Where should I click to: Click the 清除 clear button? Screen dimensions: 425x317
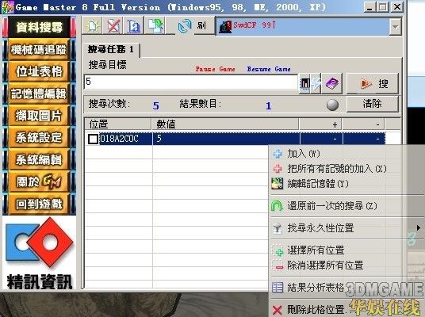coord(373,104)
